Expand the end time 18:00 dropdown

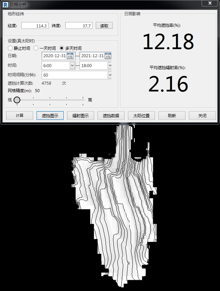tap(110, 65)
